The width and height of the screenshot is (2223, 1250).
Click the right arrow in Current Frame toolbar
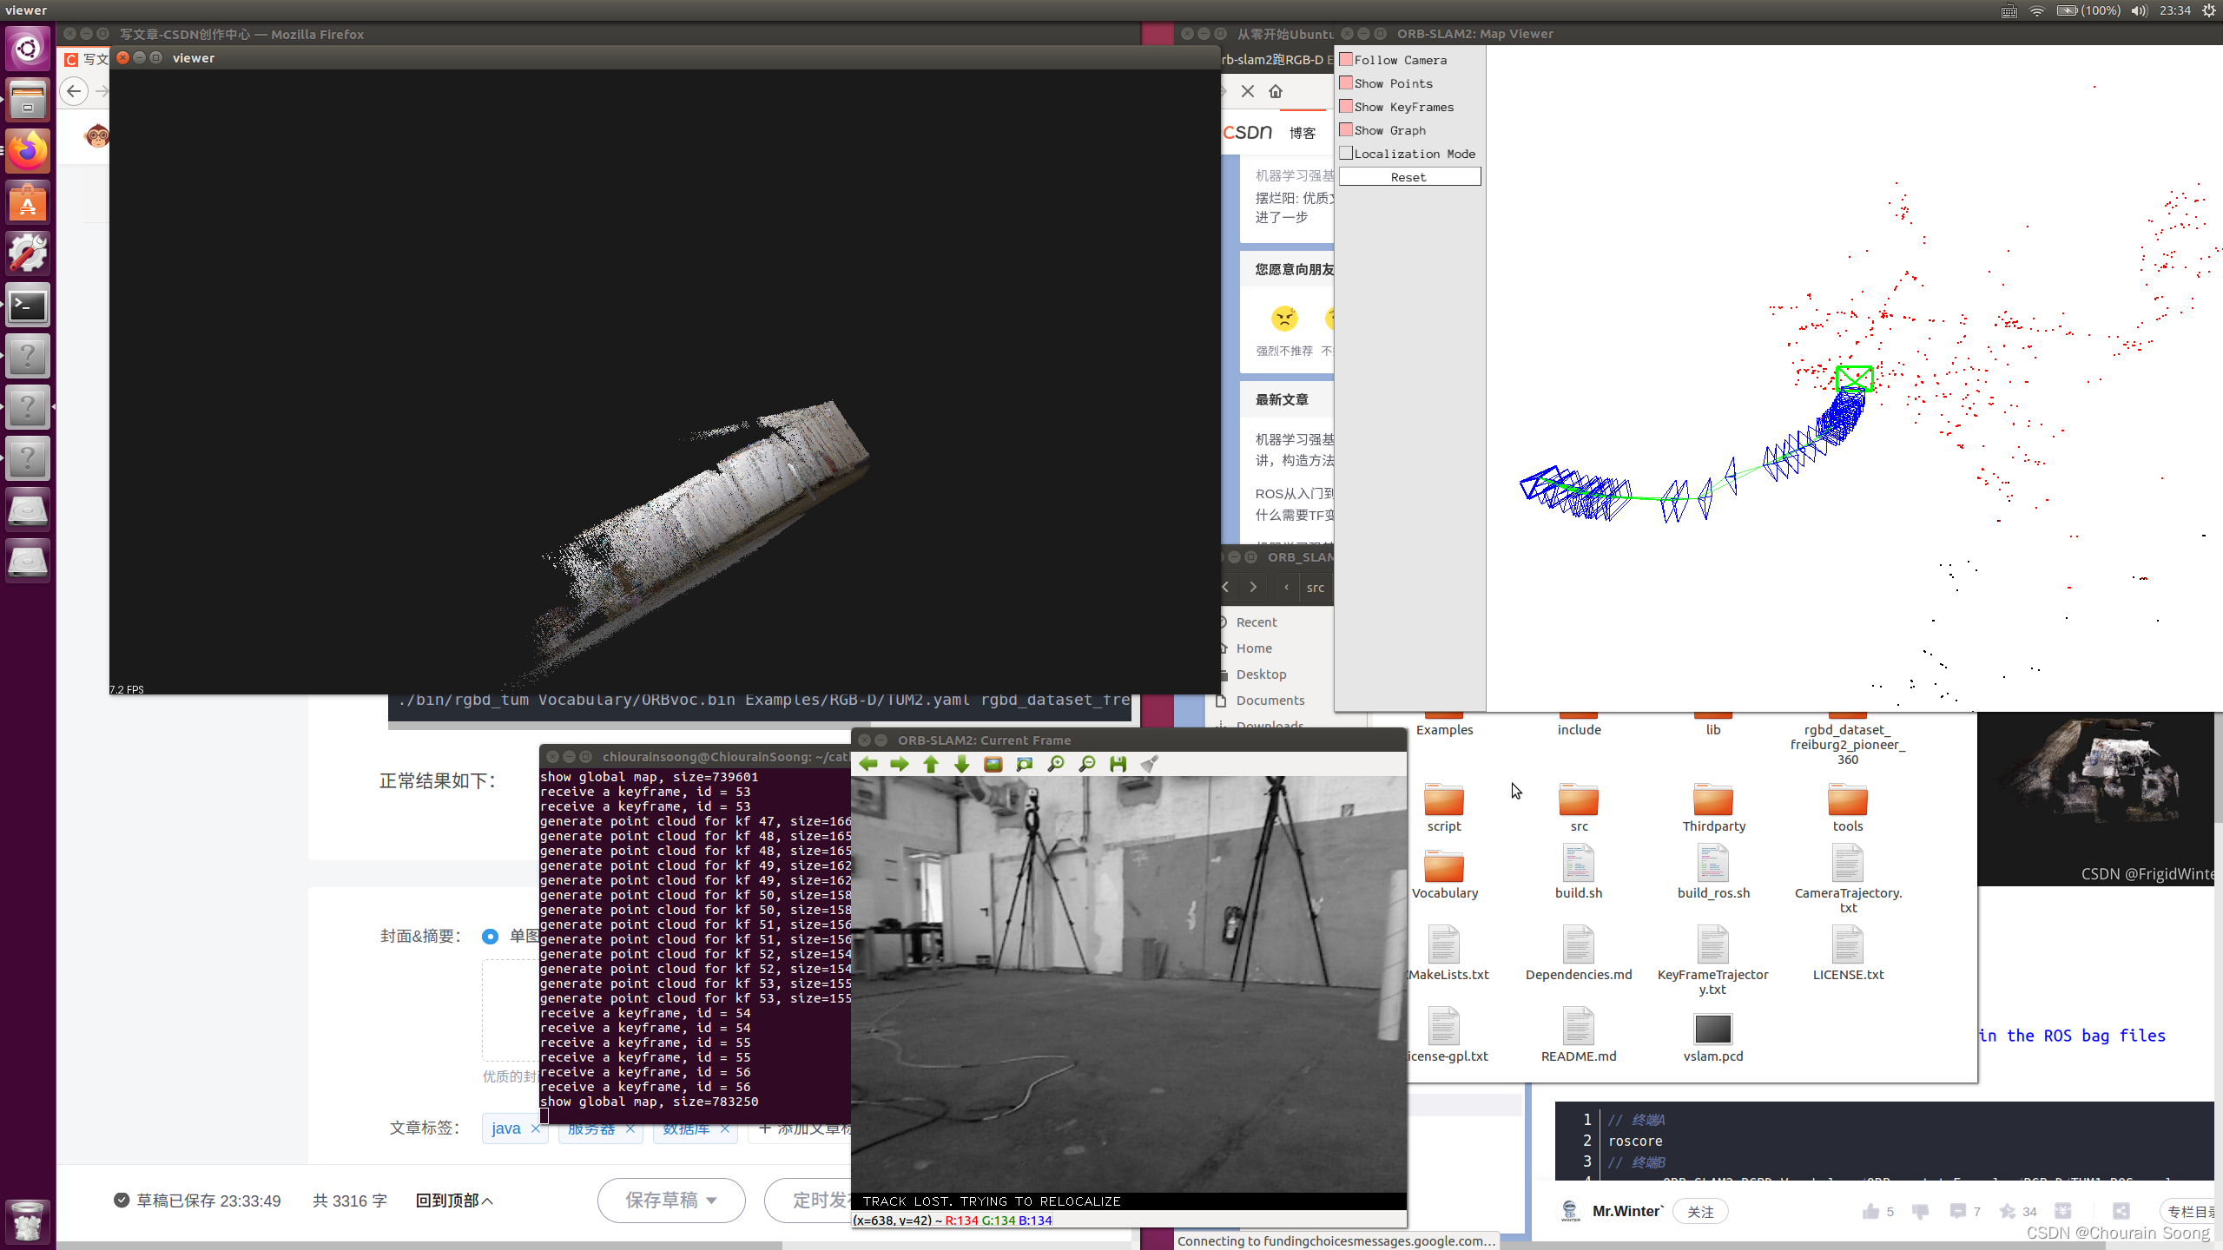[900, 764]
